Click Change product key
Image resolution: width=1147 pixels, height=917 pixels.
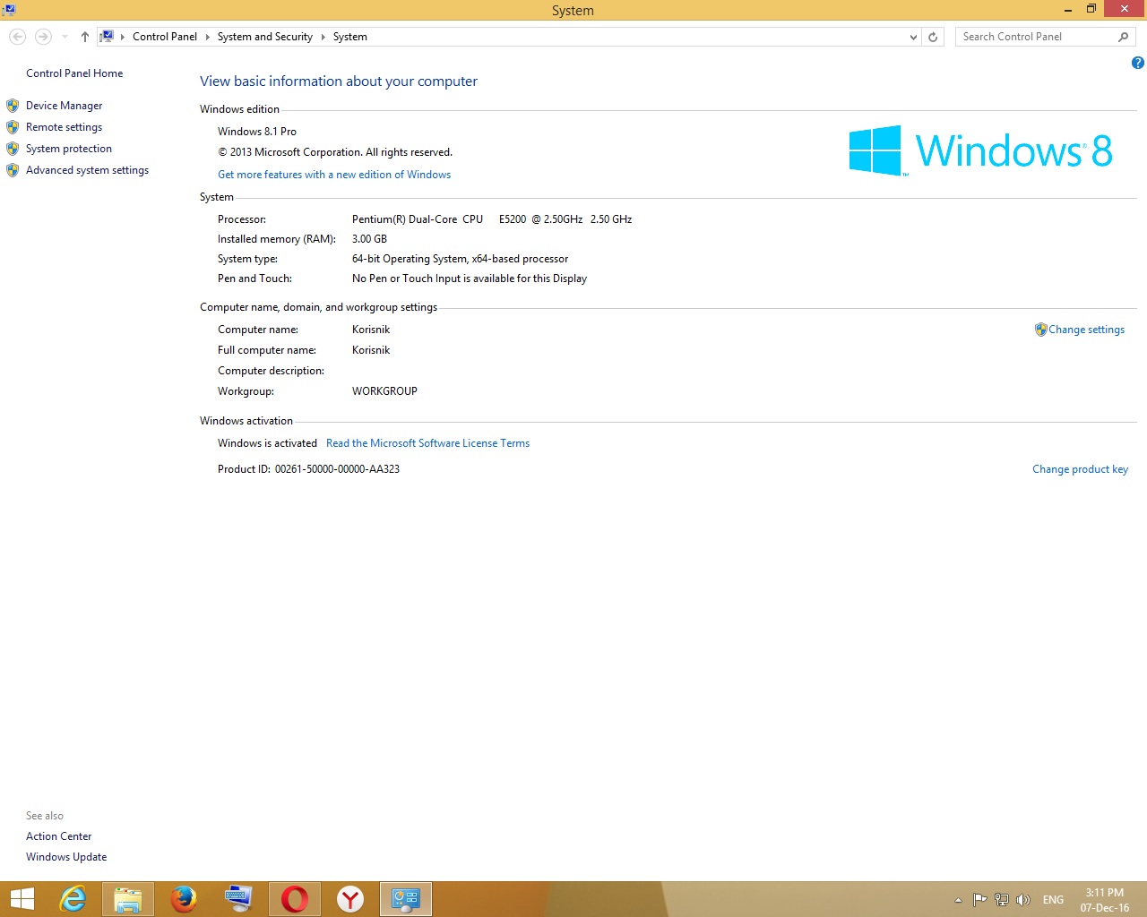[x=1080, y=469]
